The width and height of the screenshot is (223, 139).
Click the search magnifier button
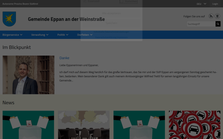(218, 24)
